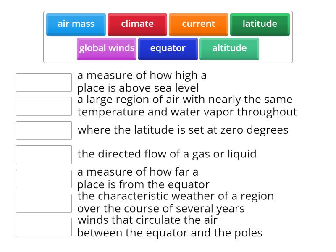Select the 'altitude' word tile

[229, 48]
